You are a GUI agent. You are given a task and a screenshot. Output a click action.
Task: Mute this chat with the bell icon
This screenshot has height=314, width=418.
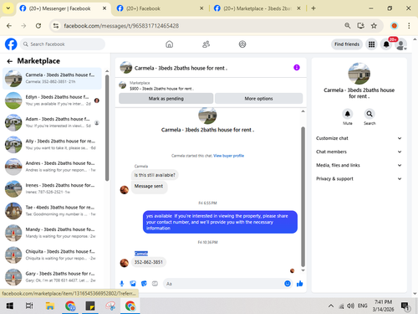[x=348, y=114]
